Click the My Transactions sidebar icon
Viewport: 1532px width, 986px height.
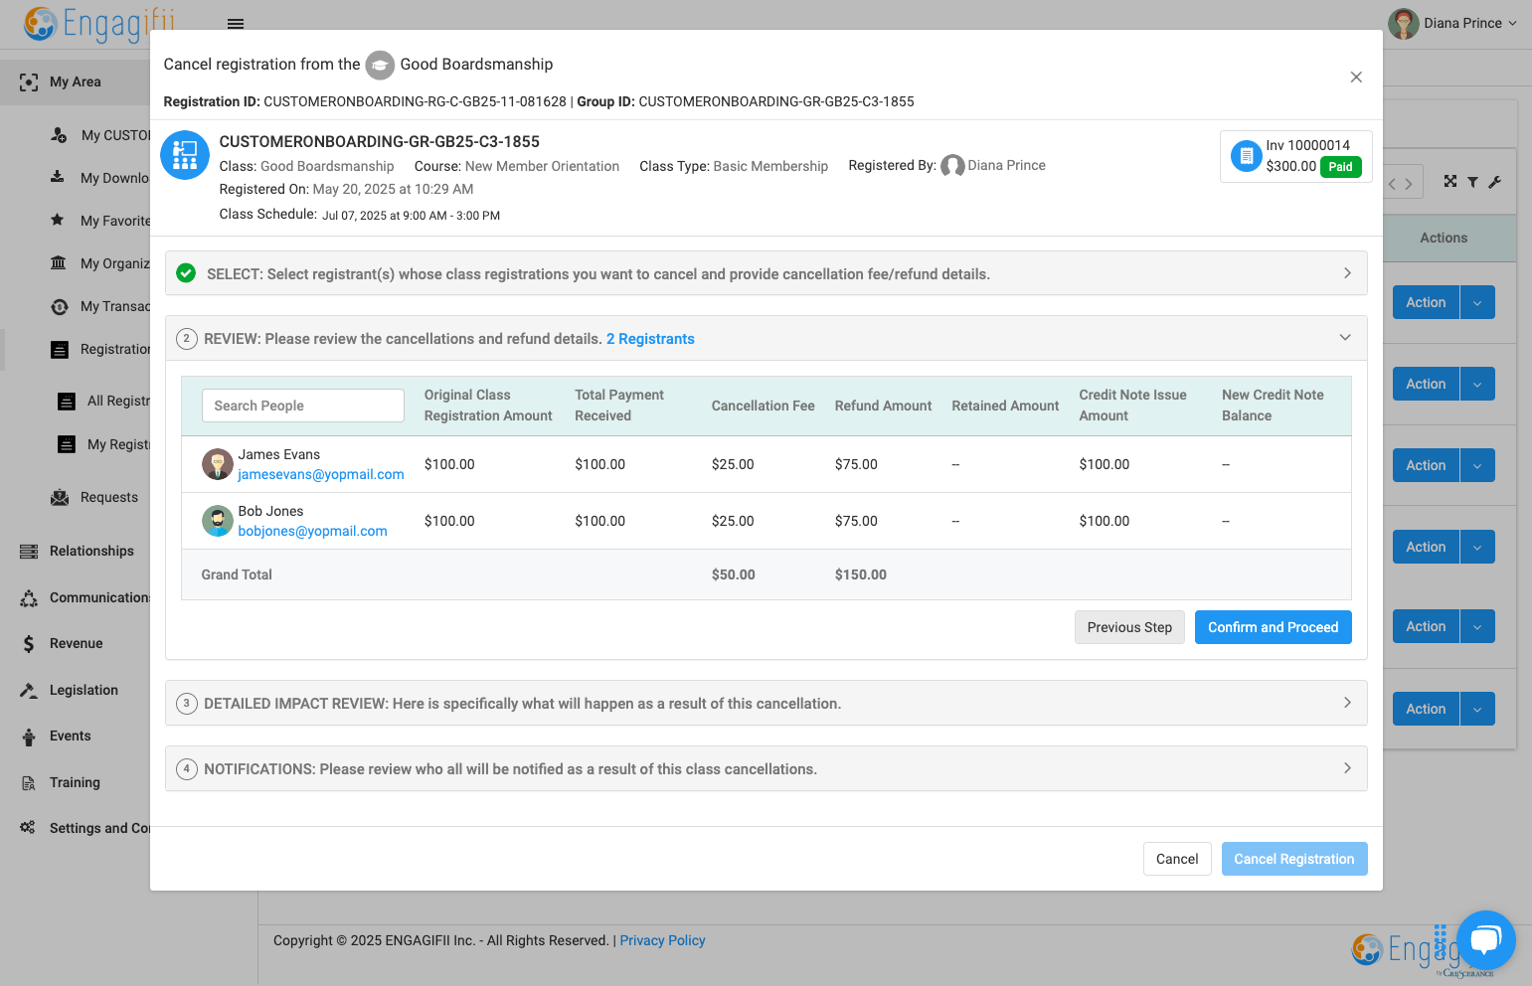[x=60, y=306]
